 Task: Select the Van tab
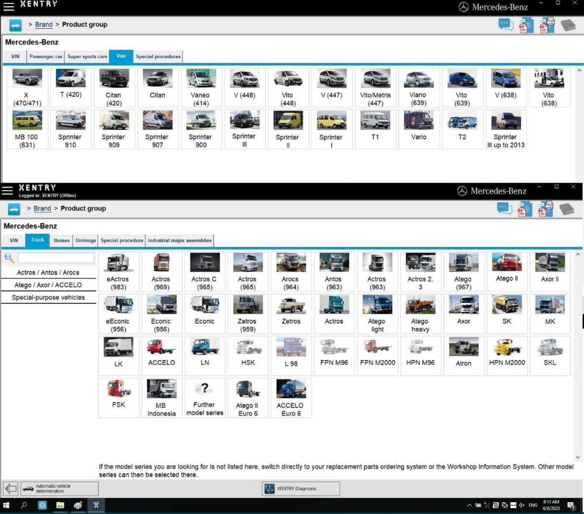tap(121, 56)
